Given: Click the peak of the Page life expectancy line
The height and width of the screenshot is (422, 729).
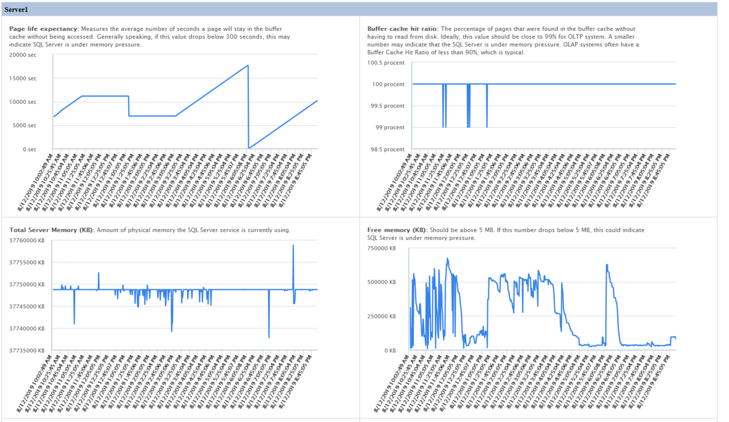Looking at the screenshot, I should pos(248,66).
